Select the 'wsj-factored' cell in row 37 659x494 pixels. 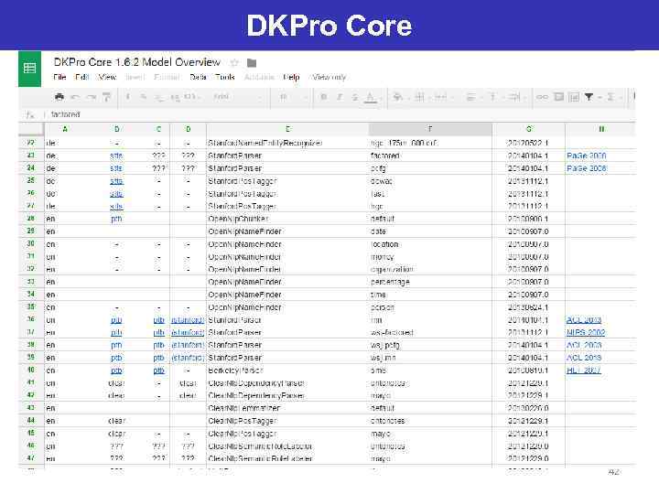[x=430, y=332]
